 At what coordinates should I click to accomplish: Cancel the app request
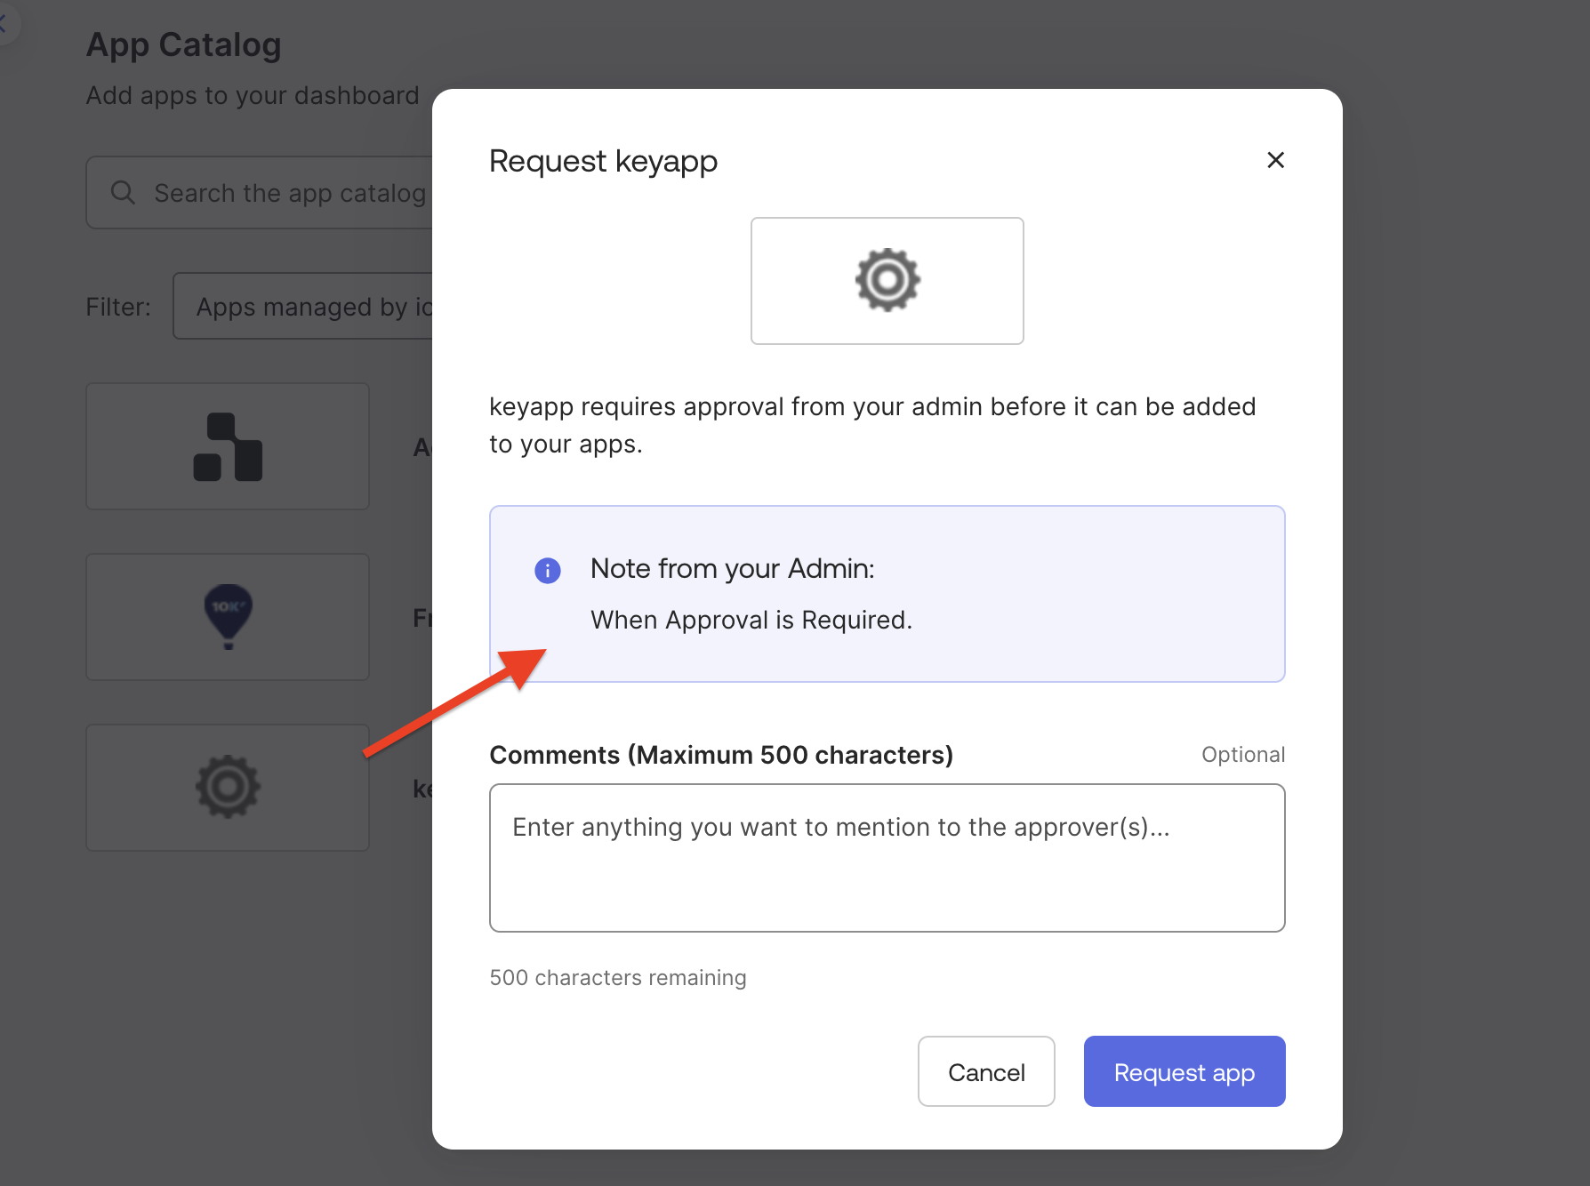(986, 1071)
